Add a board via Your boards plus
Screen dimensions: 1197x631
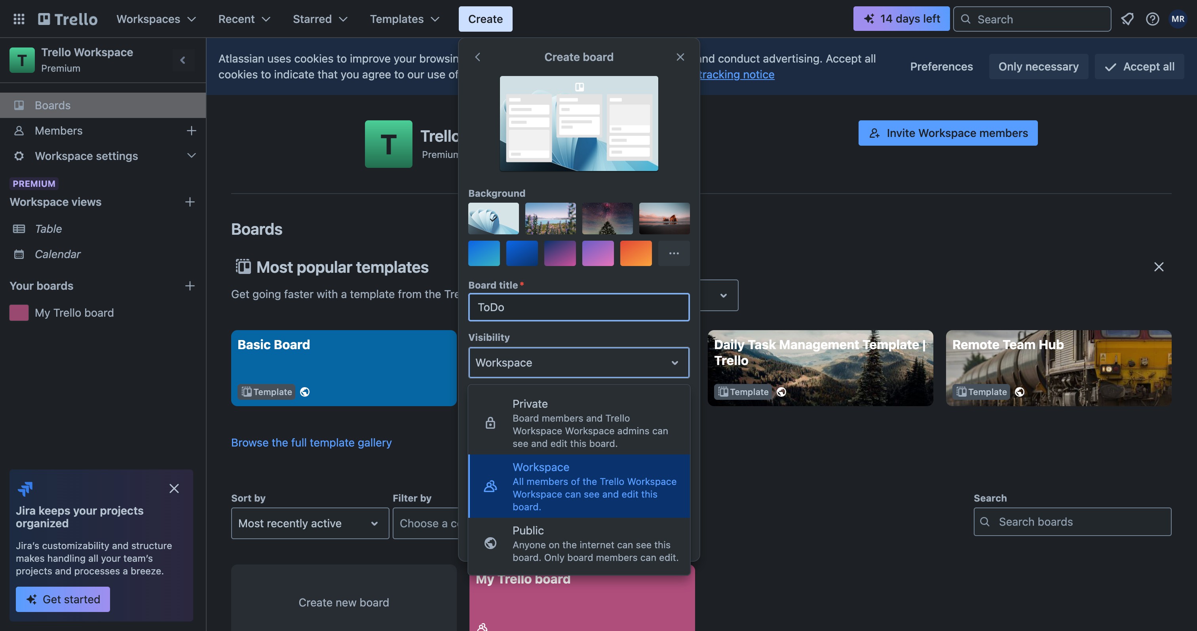coord(190,286)
